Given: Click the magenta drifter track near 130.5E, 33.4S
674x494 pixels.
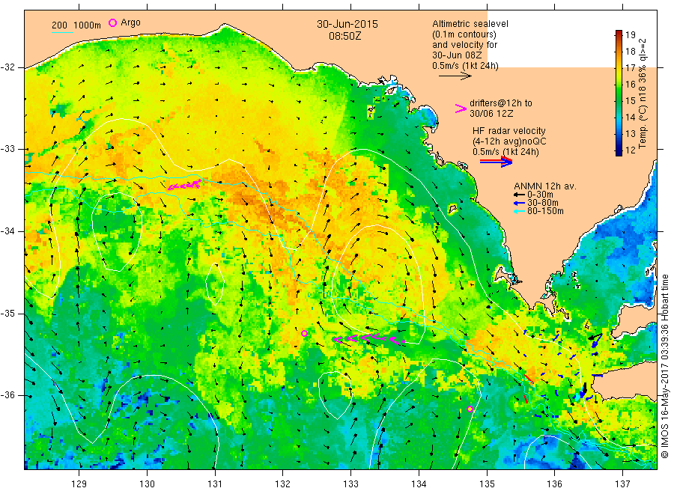Looking at the screenshot, I should 184,185.
